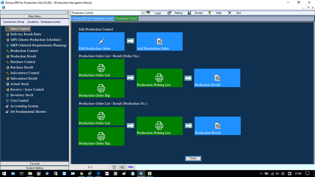Open Production Picking List under Order No.

(x=159, y=78)
